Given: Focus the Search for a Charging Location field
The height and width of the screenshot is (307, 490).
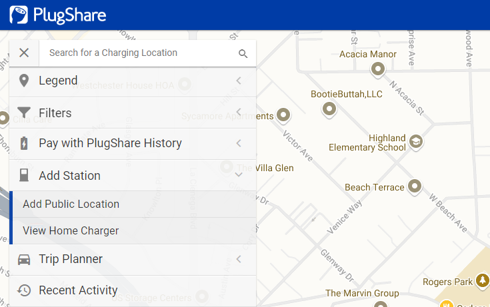Looking at the screenshot, I should (139, 53).
